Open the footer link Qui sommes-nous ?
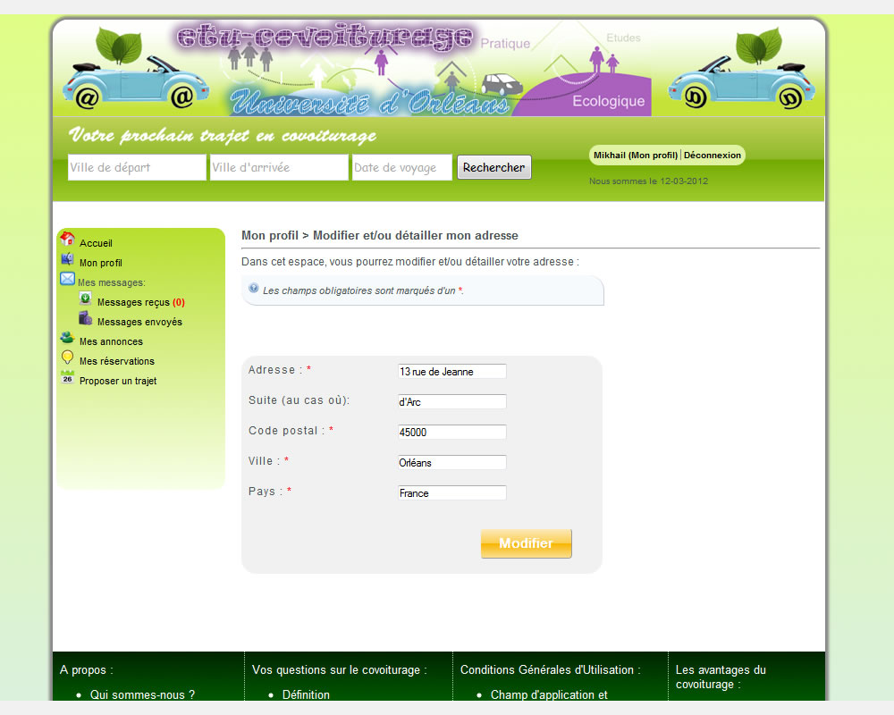 [142, 694]
